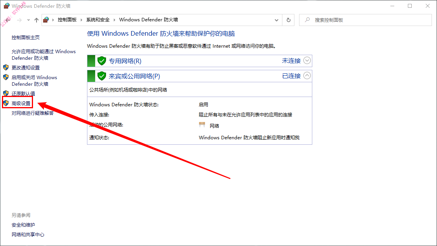Screen dimensions: 437x246
Task: Click the 来宾或公用网络(P) heading
Action: click(134, 76)
